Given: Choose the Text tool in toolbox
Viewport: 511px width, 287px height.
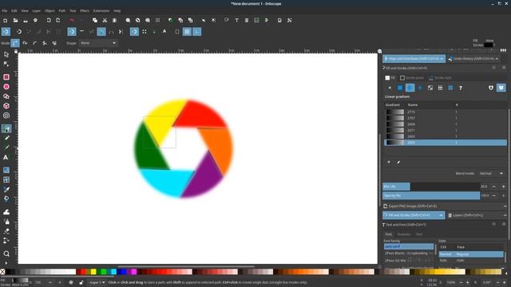Looking at the screenshot, I should click(6, 158).
